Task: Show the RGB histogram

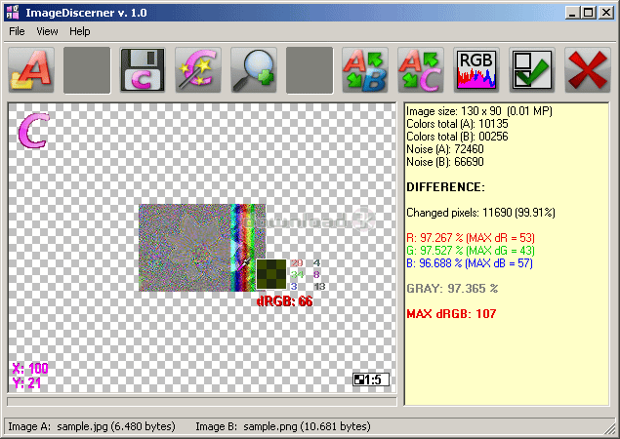Action: pos(476,70)
